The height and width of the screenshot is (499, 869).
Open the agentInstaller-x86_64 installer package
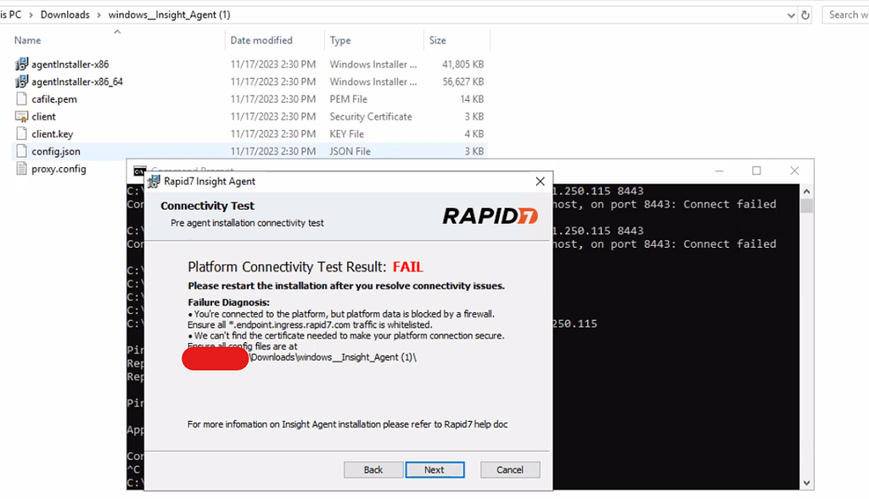pos(20,81)
